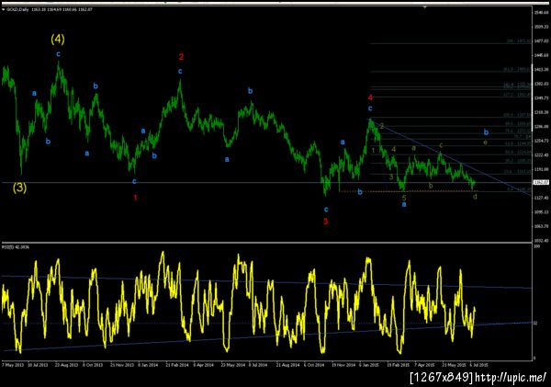Select the dotted orange horizontal support line

408,191
